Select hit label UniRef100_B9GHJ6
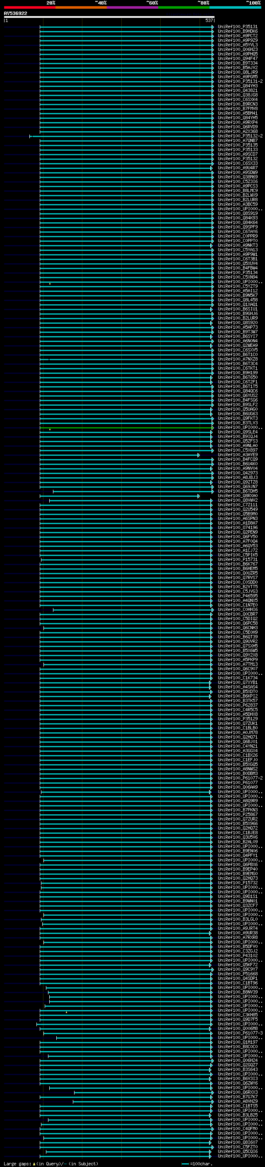265x1167 pixels. point(238,313)
